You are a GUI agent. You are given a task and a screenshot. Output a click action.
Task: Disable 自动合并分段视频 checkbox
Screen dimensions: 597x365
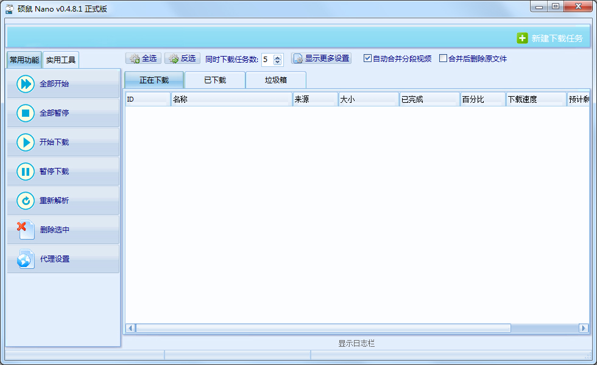coord(368,58)
